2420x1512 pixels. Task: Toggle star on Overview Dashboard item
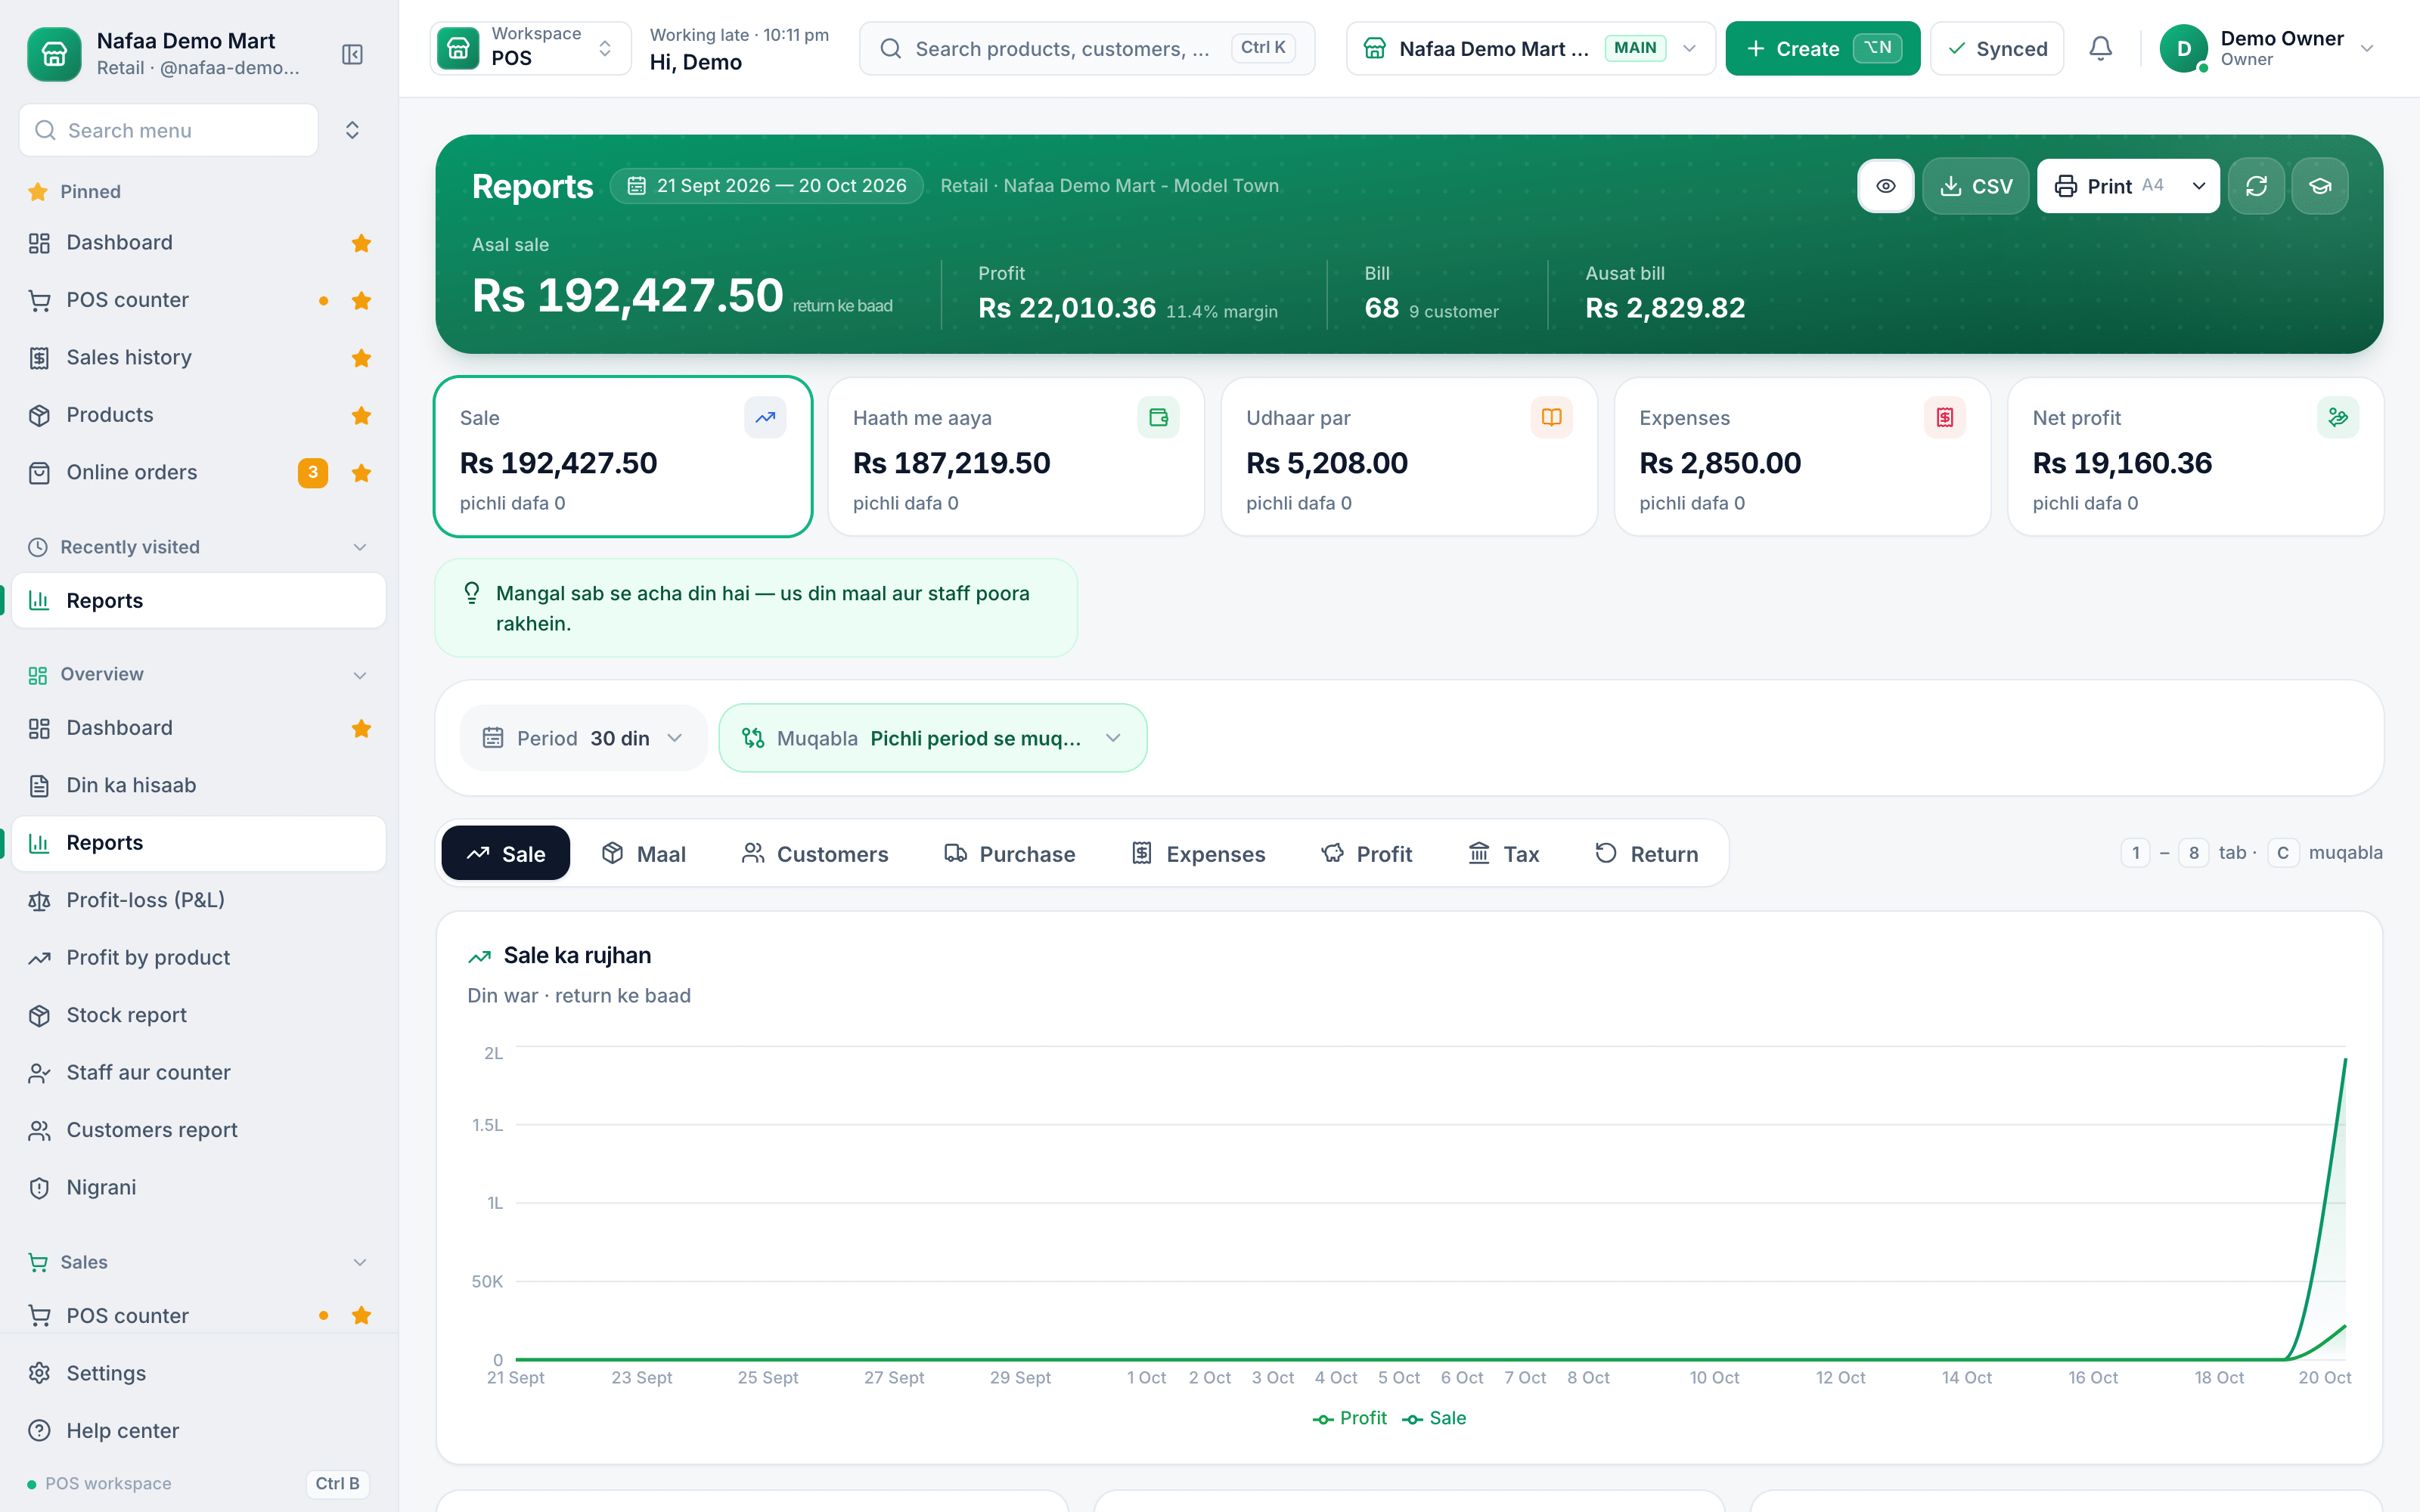click(361, 728)
